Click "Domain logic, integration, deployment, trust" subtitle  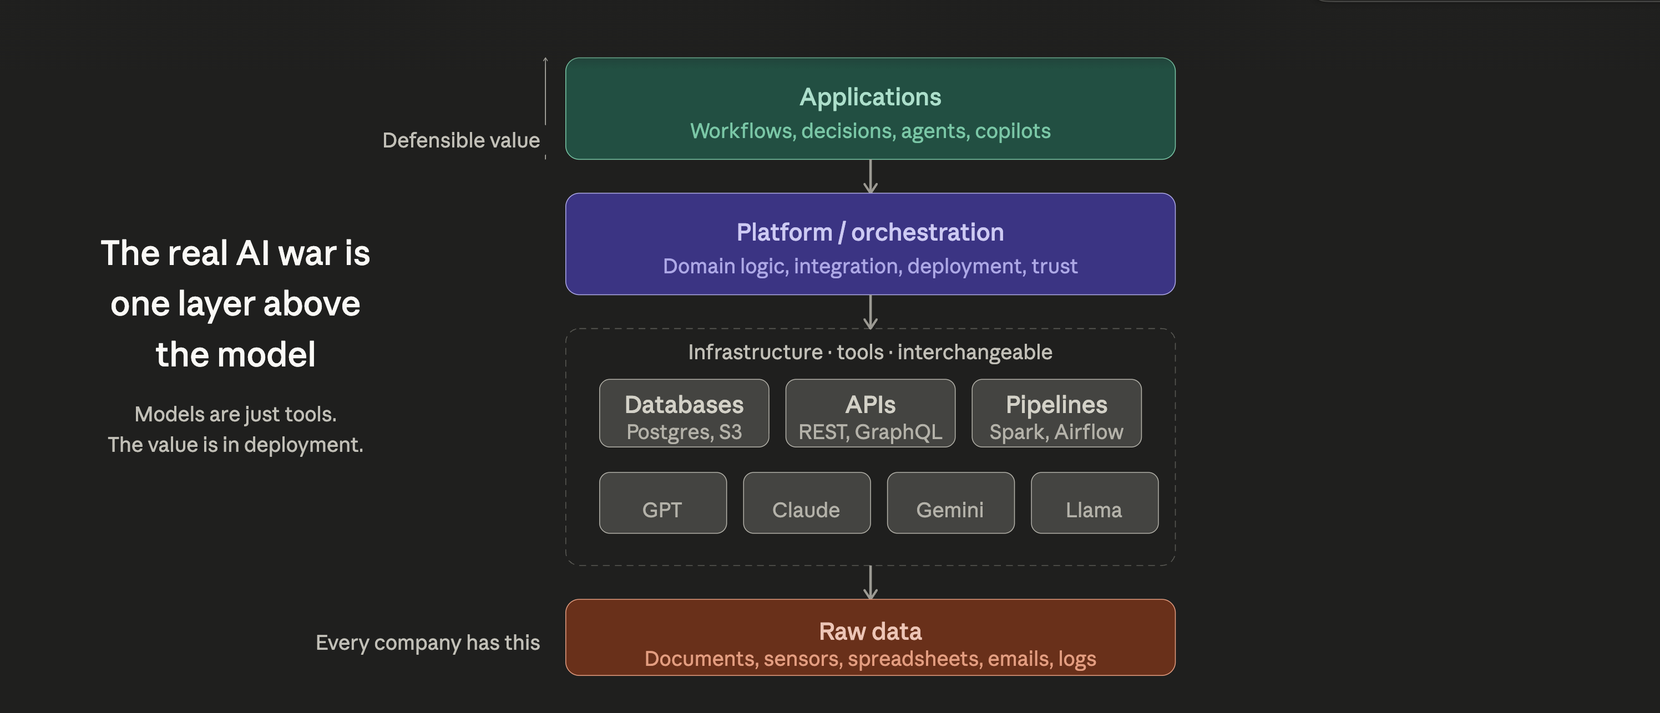(870, 267)
